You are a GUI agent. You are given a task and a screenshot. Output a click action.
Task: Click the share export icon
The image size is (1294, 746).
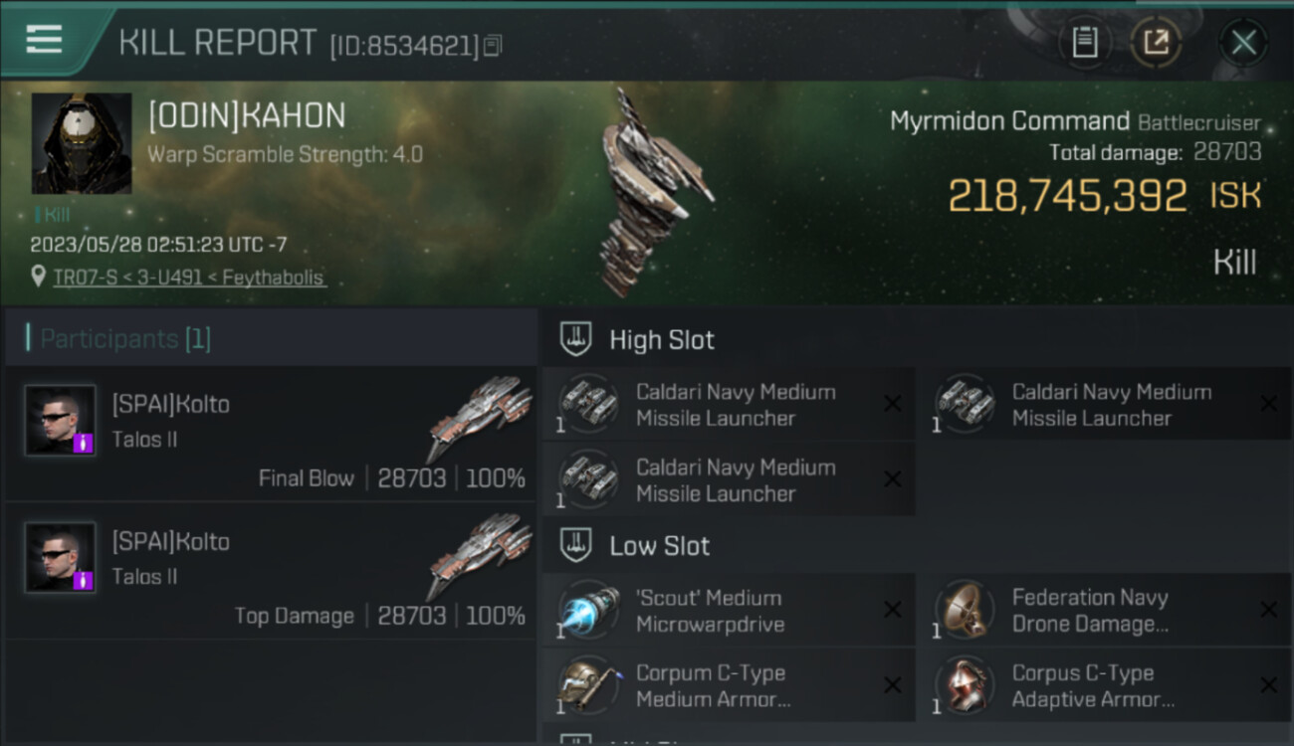1156,43
